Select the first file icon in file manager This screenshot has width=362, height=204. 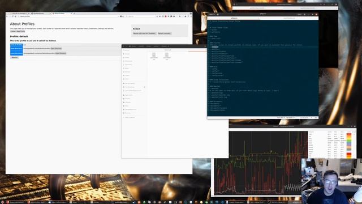[x=154, y=56]
